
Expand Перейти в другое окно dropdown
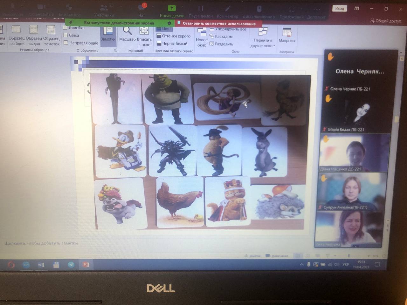click(x=263, y=40)
